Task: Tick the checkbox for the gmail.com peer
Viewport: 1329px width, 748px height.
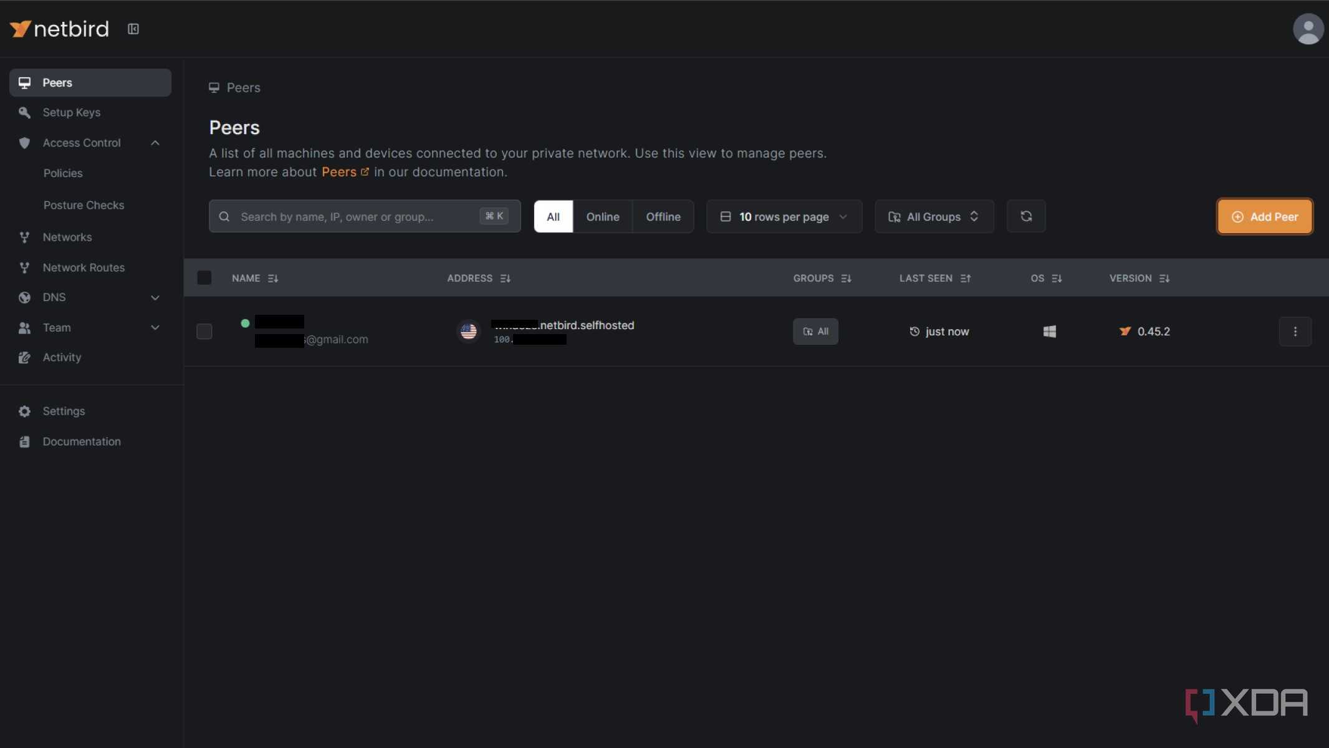Action: point(204,332)
